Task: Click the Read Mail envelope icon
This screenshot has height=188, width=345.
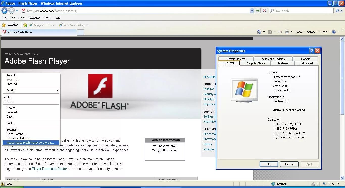Action: 280,32
